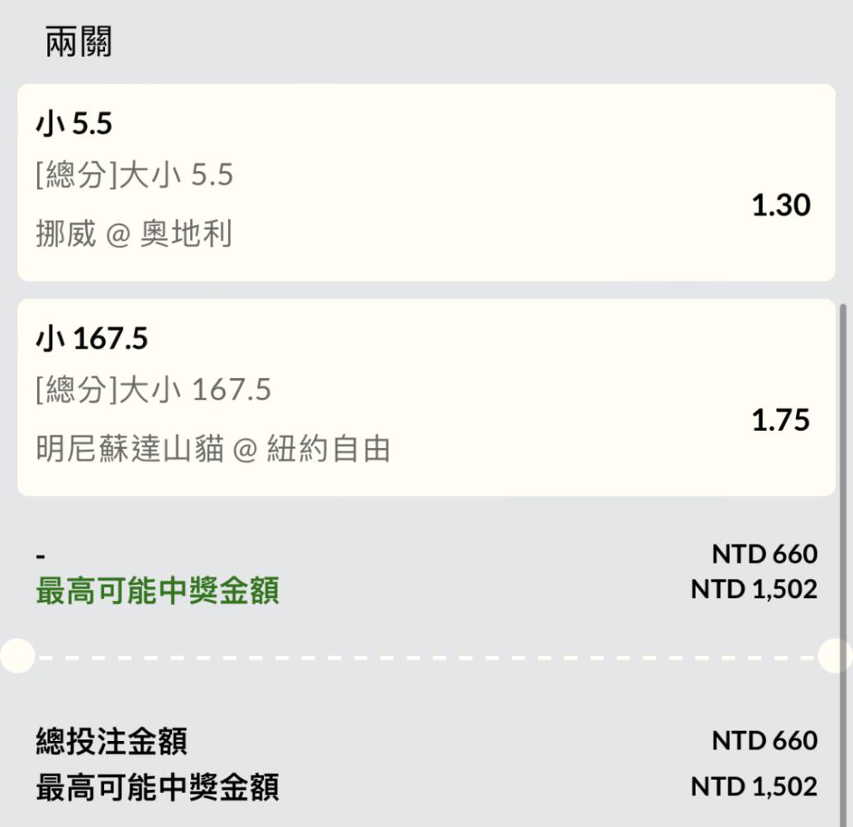This screenshot has height=827, width=853.
Task: Tap the left ticket notch circle
Action: pos(17,656)
